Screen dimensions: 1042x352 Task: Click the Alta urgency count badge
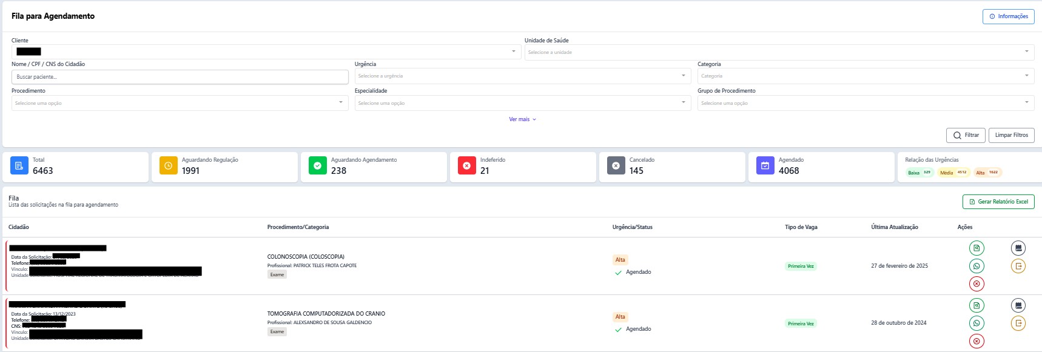(987, 173)
